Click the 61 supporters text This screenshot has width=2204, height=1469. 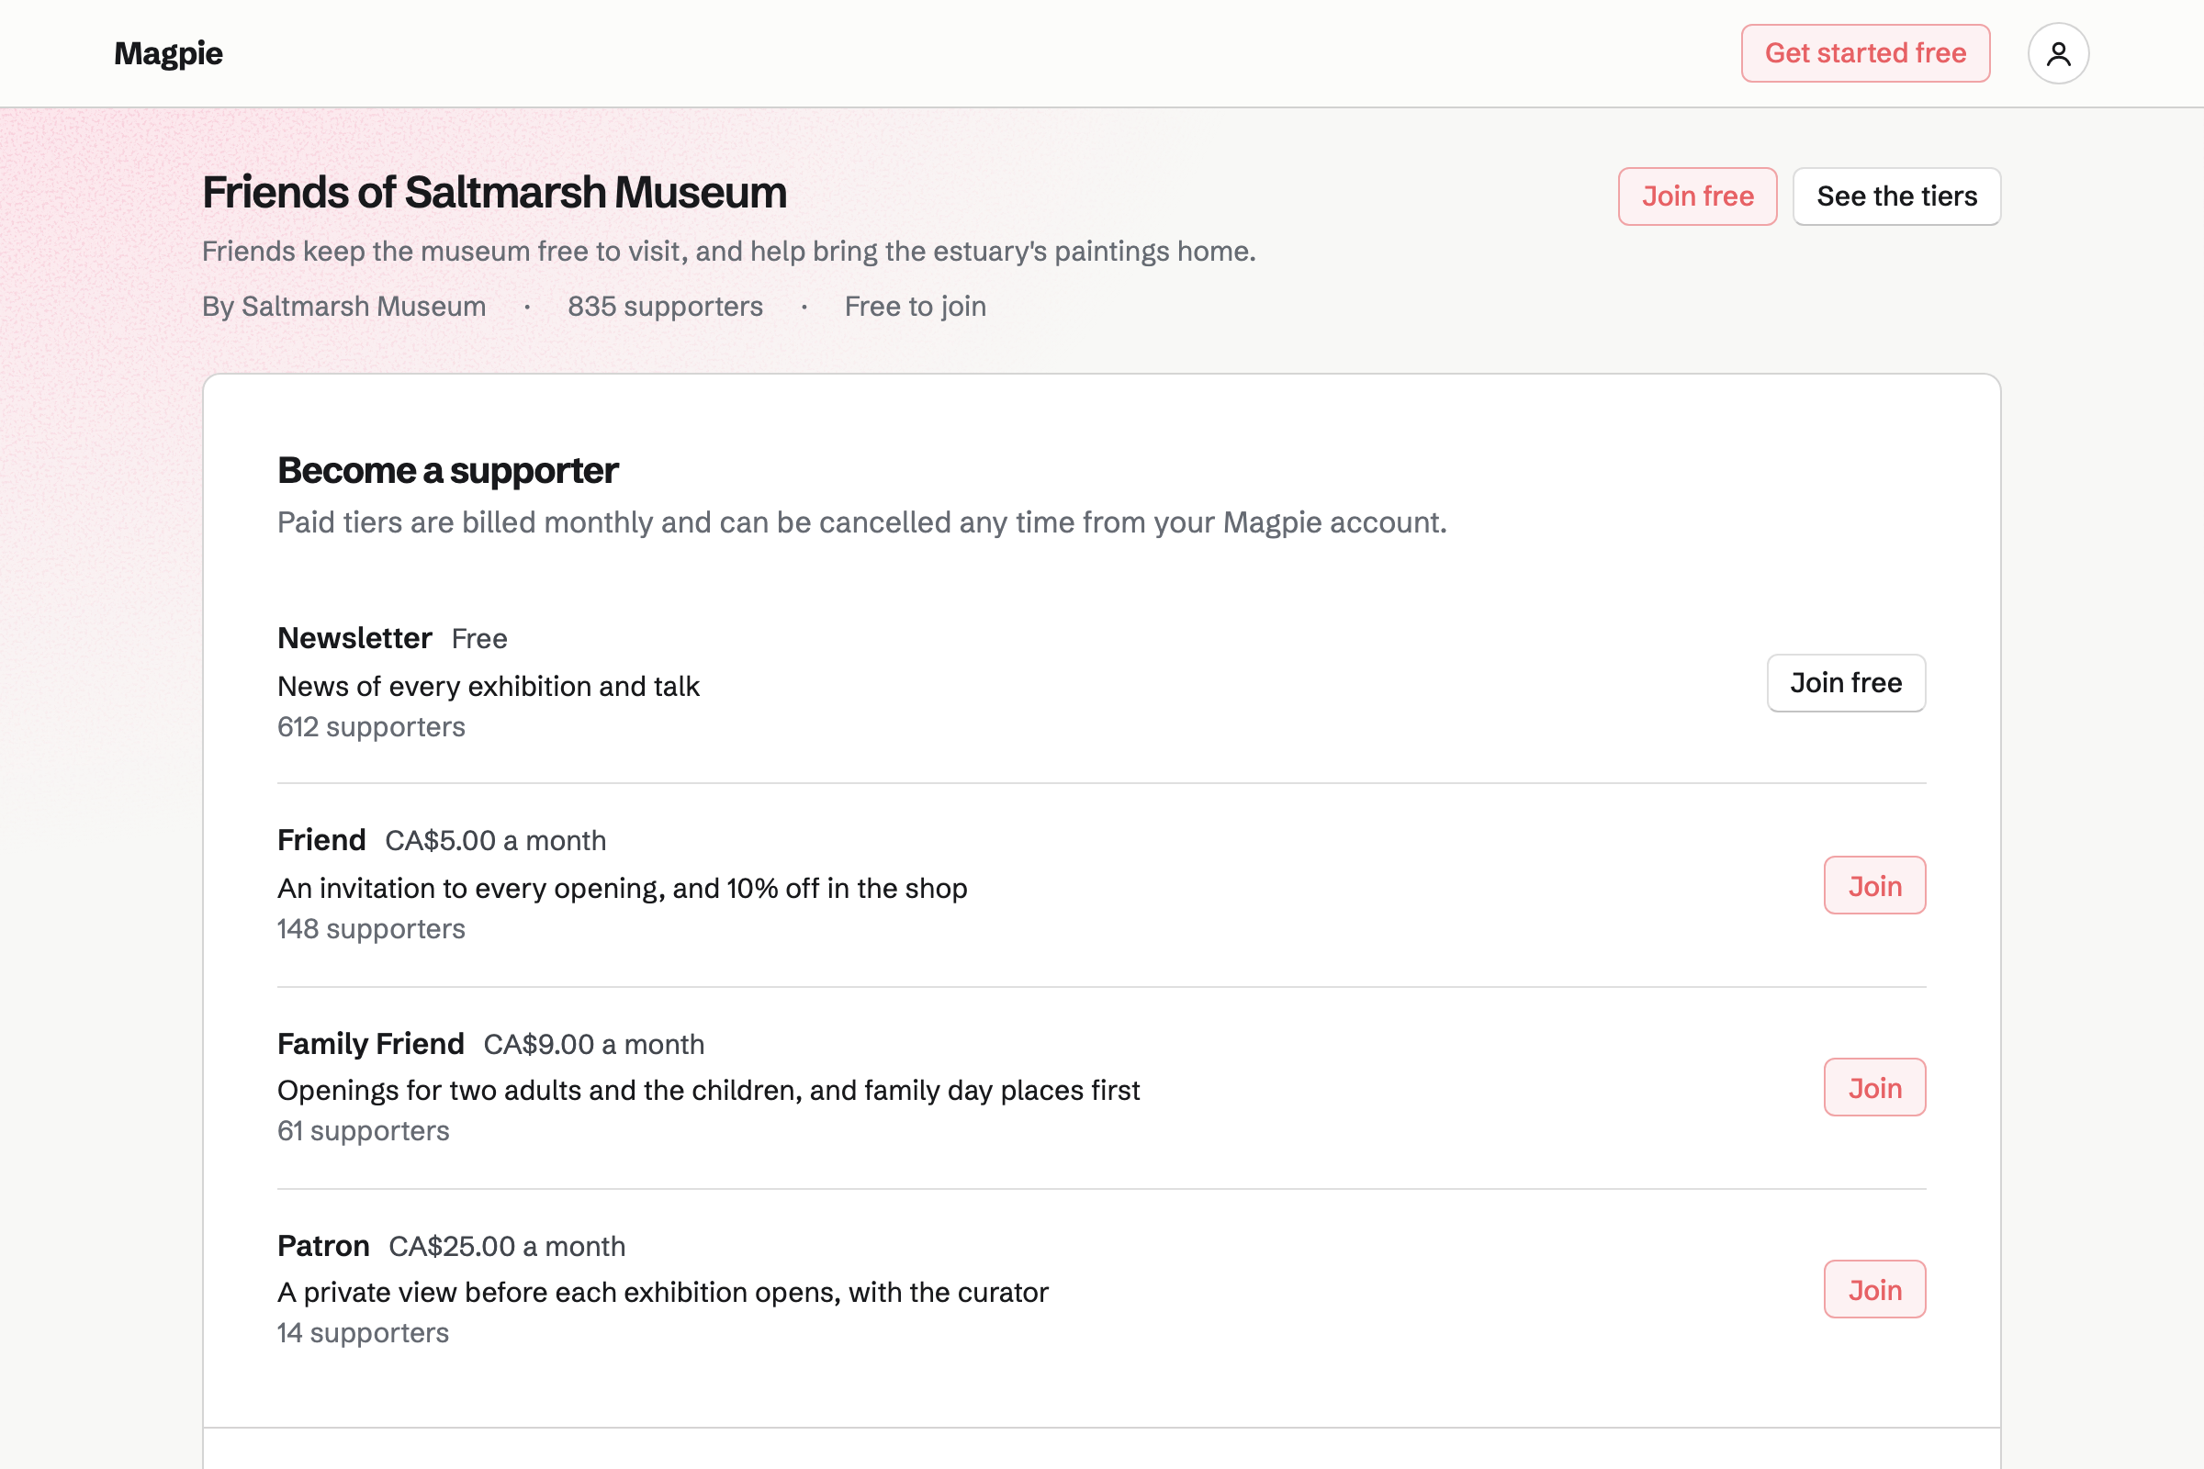pos(364,1132)
